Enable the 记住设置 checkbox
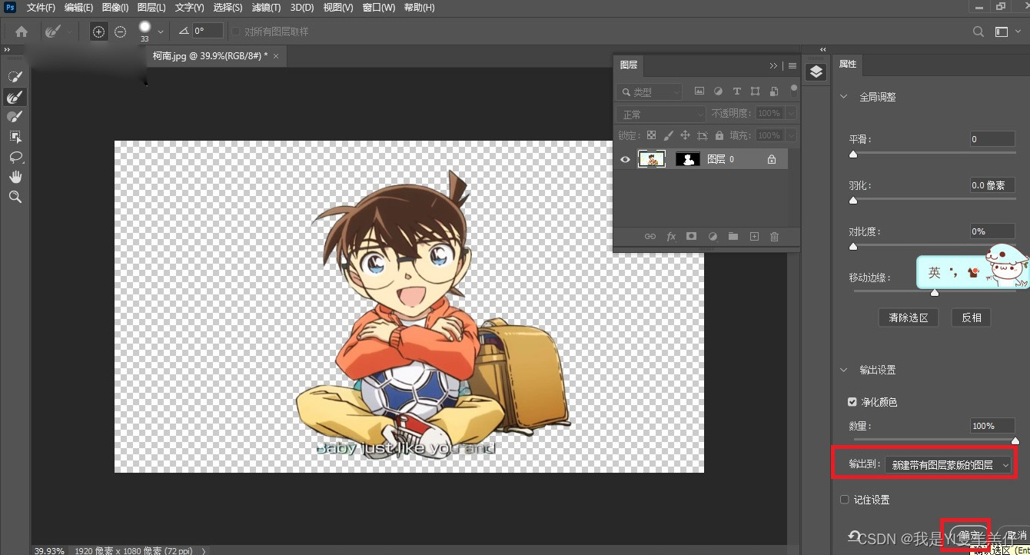Image resolution: width=1030 pixels, height=555 pixels. pos(844,499)
